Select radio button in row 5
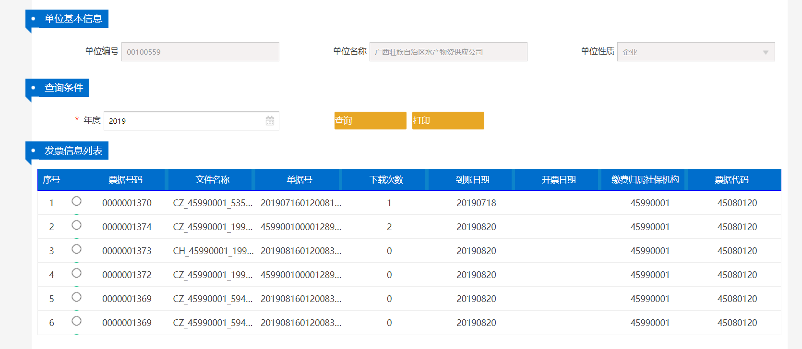The width and height of the screenshot is (802, 349). tap(76, 297)
